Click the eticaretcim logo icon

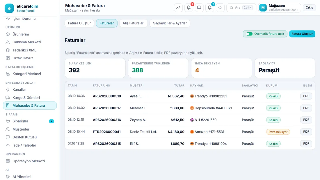click(9, 8)
